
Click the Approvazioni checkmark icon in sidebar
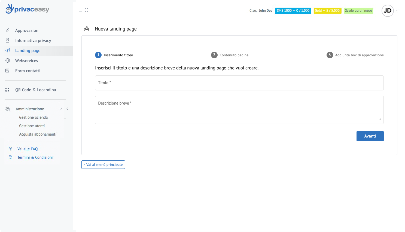click(x=8, y=30)
